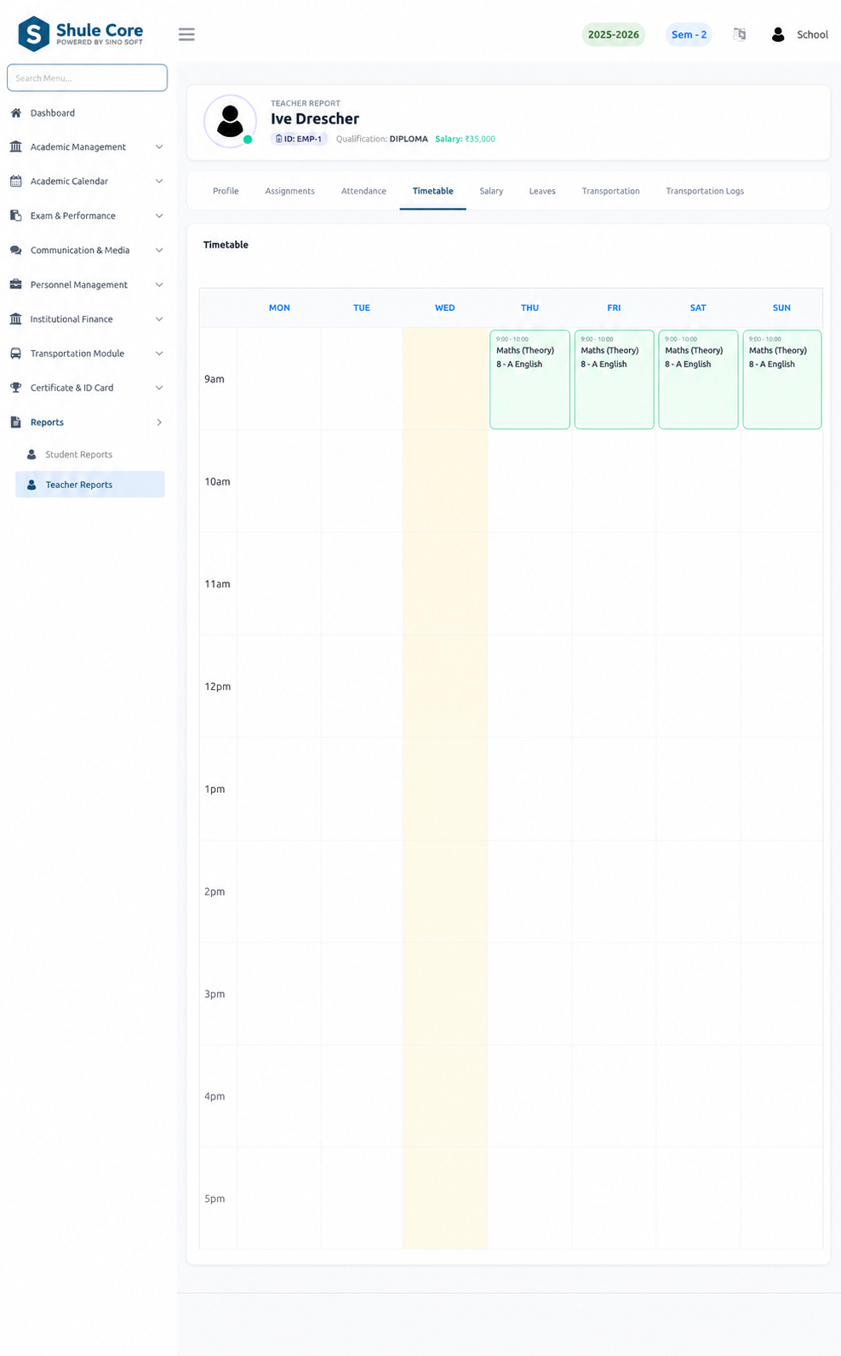Viewport: 841px width, 1356px height.
Task: Click the Institutional Finance bank icon
Action: point(15,319)
